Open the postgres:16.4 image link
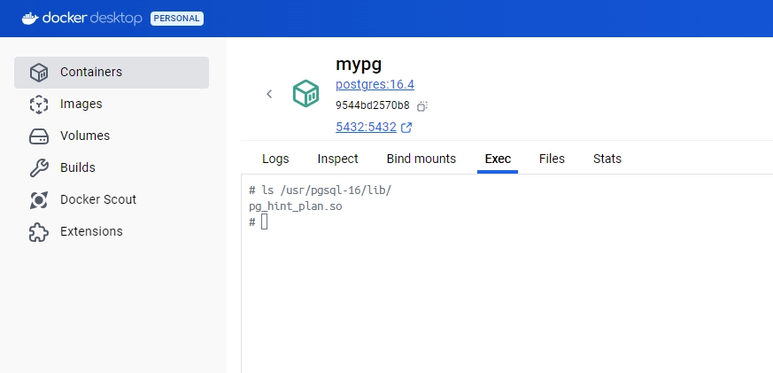The height and width of the screenshot is (373, 773). [x=375, y=85]
